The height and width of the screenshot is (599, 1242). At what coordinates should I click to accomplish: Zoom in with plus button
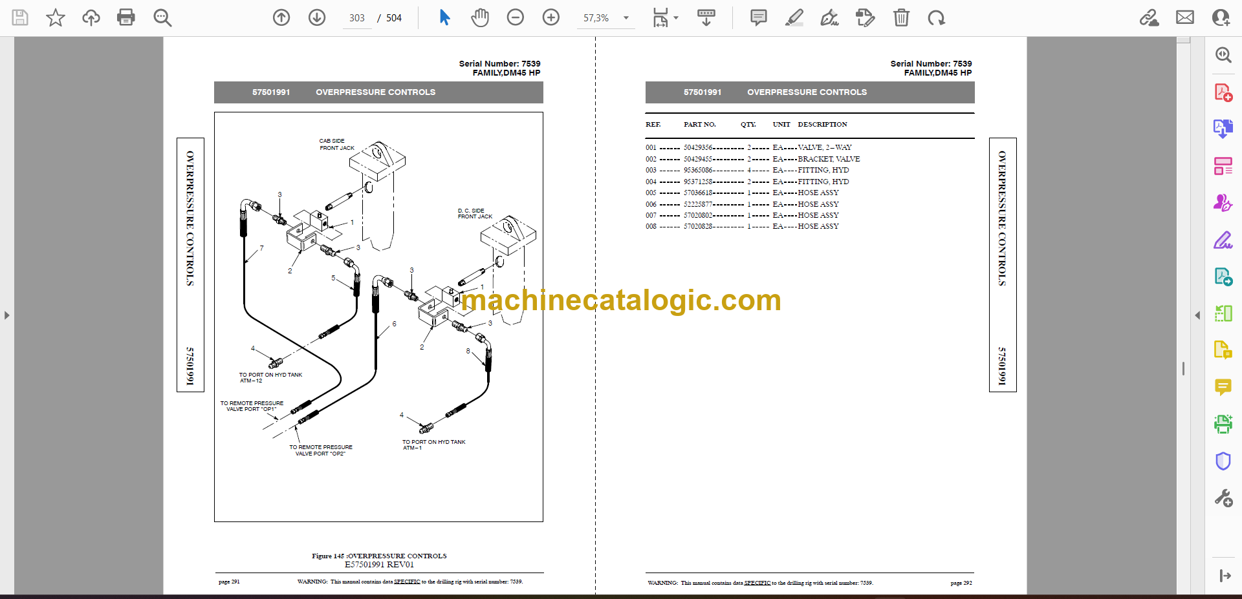pyautogui.click(x=551, y=17)
